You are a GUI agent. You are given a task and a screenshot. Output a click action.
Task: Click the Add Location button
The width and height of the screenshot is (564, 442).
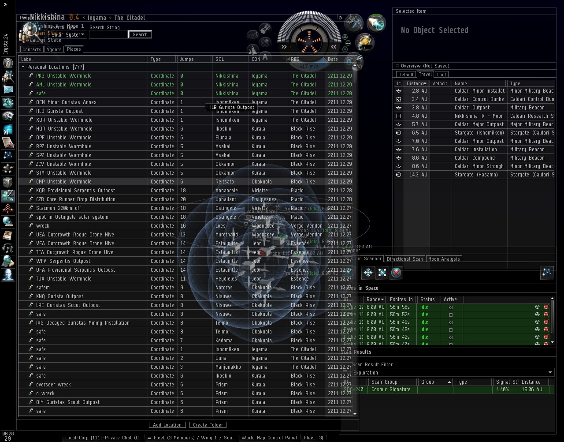click(167, 425)
